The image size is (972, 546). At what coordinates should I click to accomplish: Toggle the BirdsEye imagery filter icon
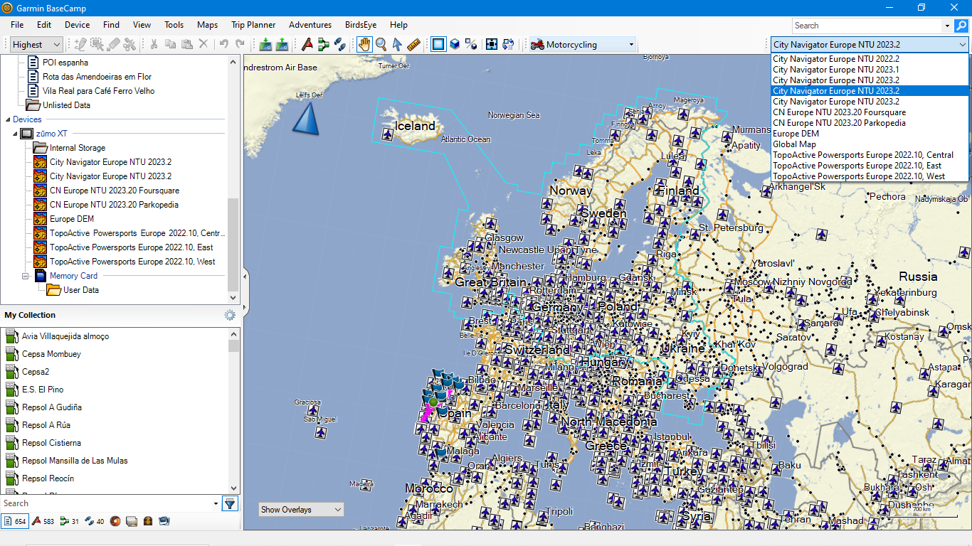[x=132, y=521]
